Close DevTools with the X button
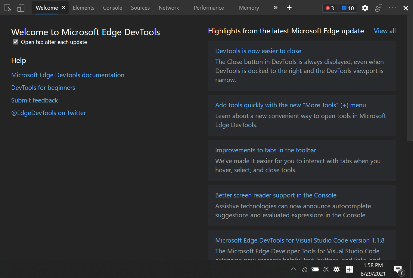413x278 pixels. (406, 8)
